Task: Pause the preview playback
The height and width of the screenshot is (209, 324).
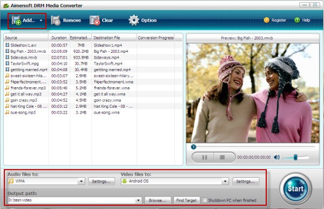Action: click(x=204, y=157)
